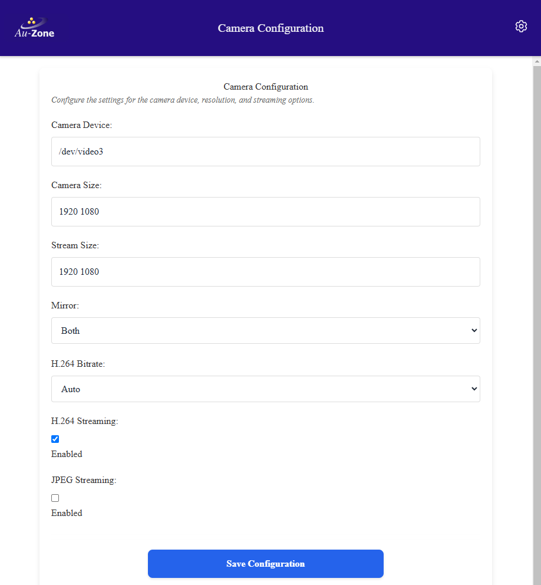
Task: Click the Mirror dropdown chevron arrow
Action: [473, 330]
